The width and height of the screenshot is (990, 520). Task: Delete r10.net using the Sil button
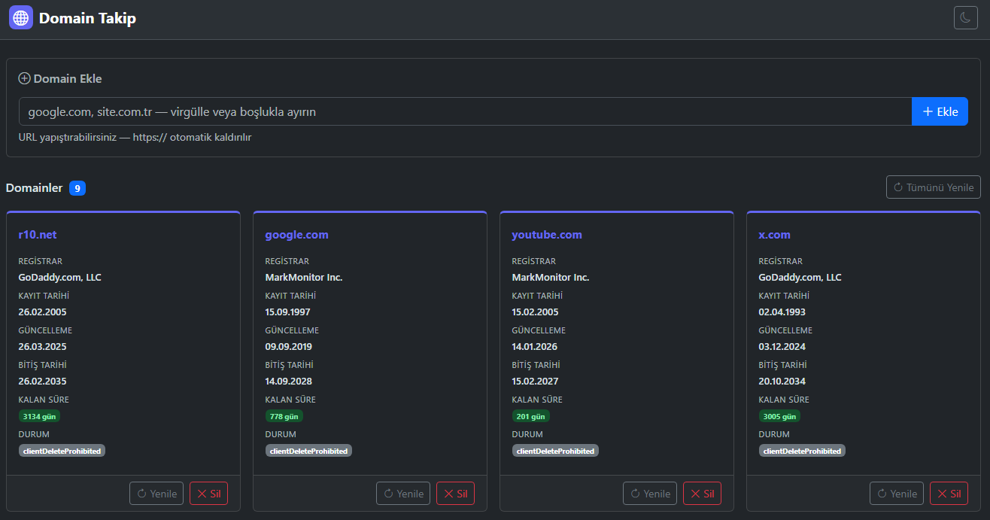coord(208,494)
